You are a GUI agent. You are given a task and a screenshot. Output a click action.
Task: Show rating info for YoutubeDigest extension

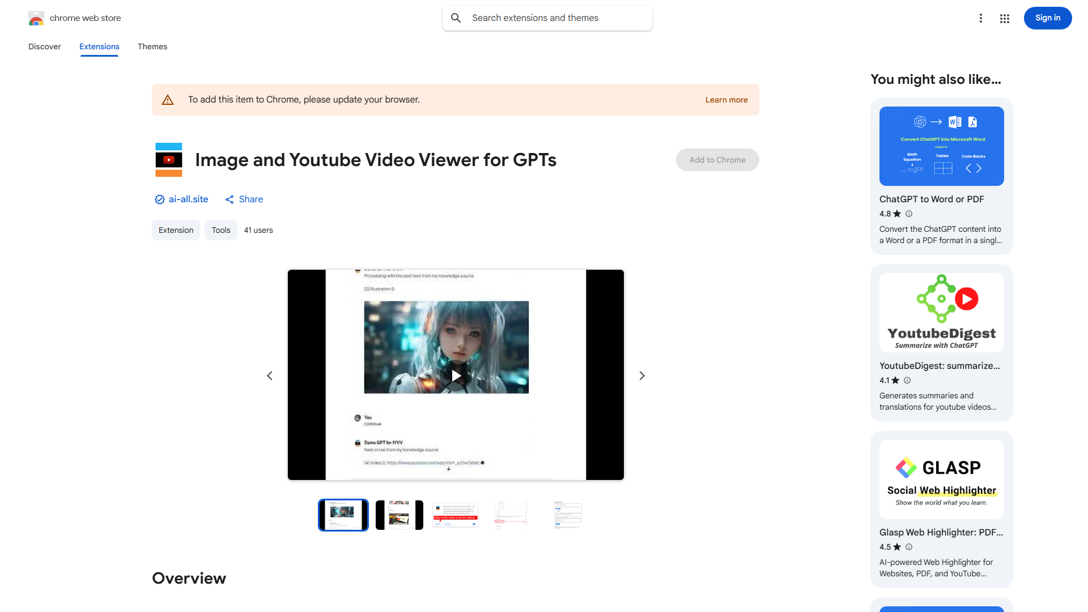pos(907,380)
